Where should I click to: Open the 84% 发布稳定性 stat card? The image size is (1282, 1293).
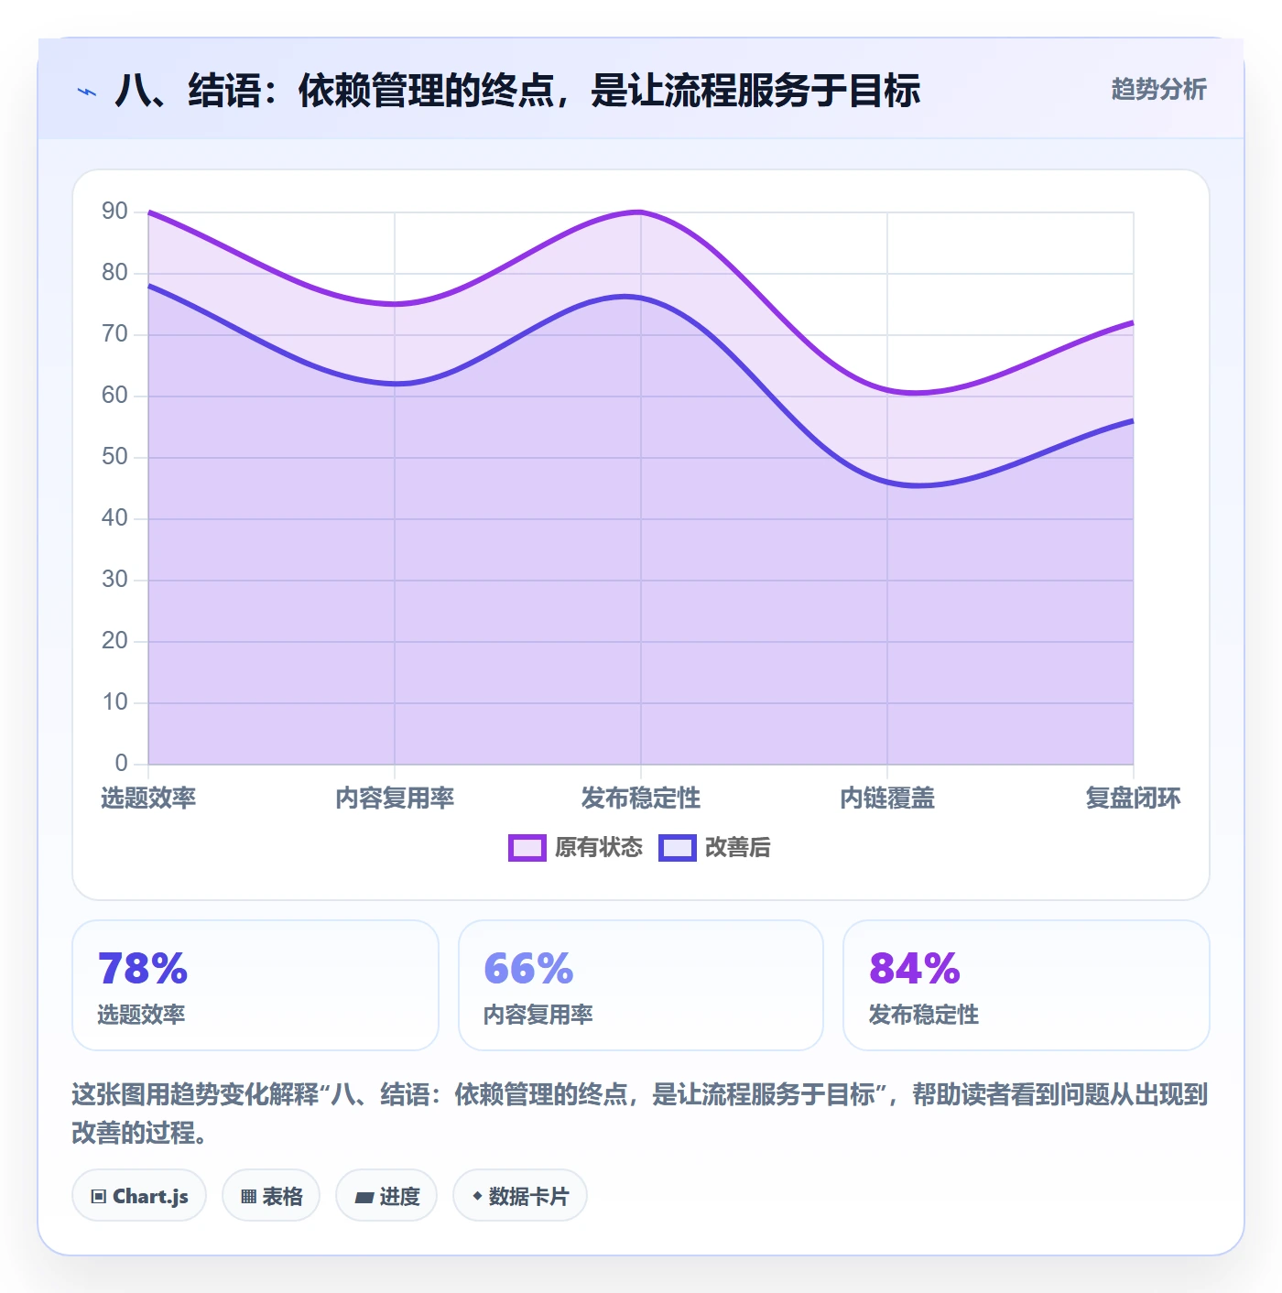(x=1027, y=985)
